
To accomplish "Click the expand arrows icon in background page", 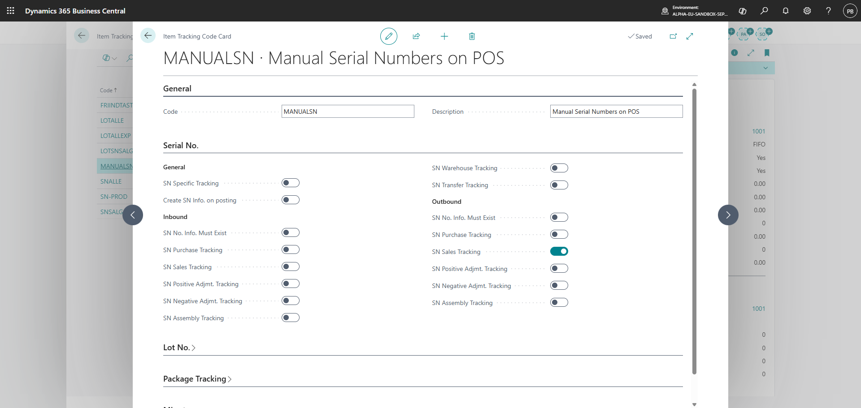I will point(751,53).
